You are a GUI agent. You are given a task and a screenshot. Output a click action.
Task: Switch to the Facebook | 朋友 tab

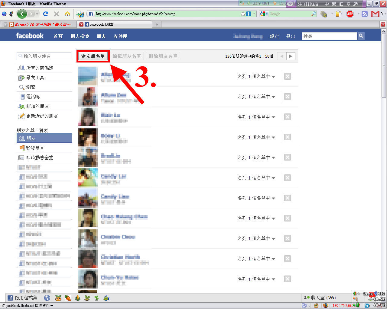pyautogui.click(x=115, y=24)
